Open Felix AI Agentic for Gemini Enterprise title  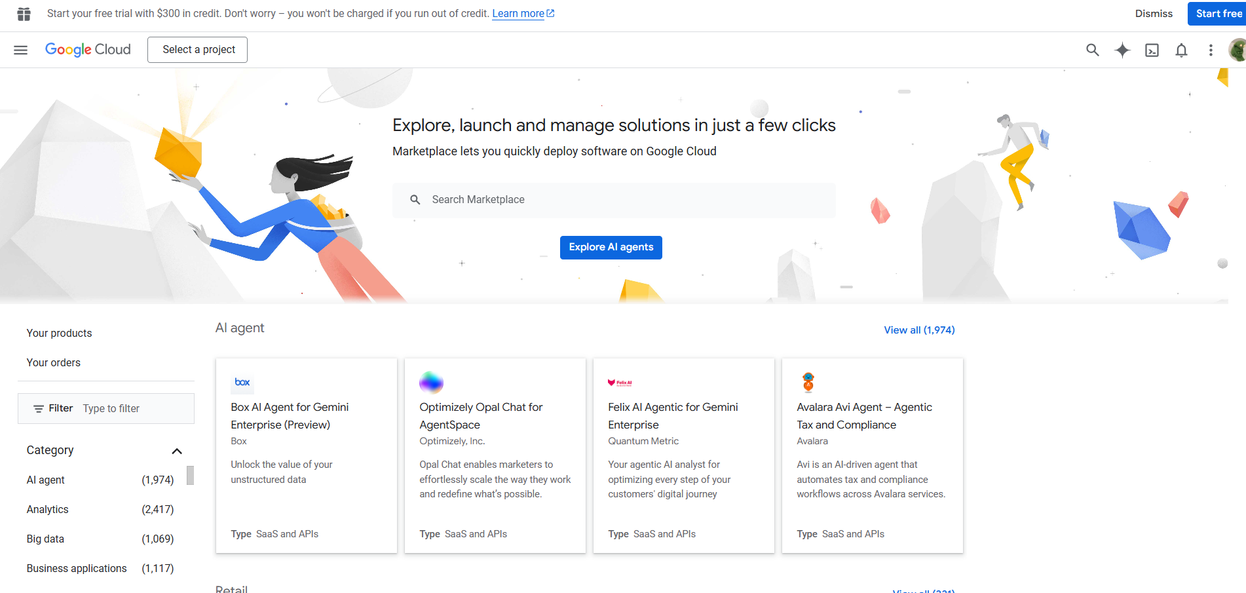click(673, 416)
